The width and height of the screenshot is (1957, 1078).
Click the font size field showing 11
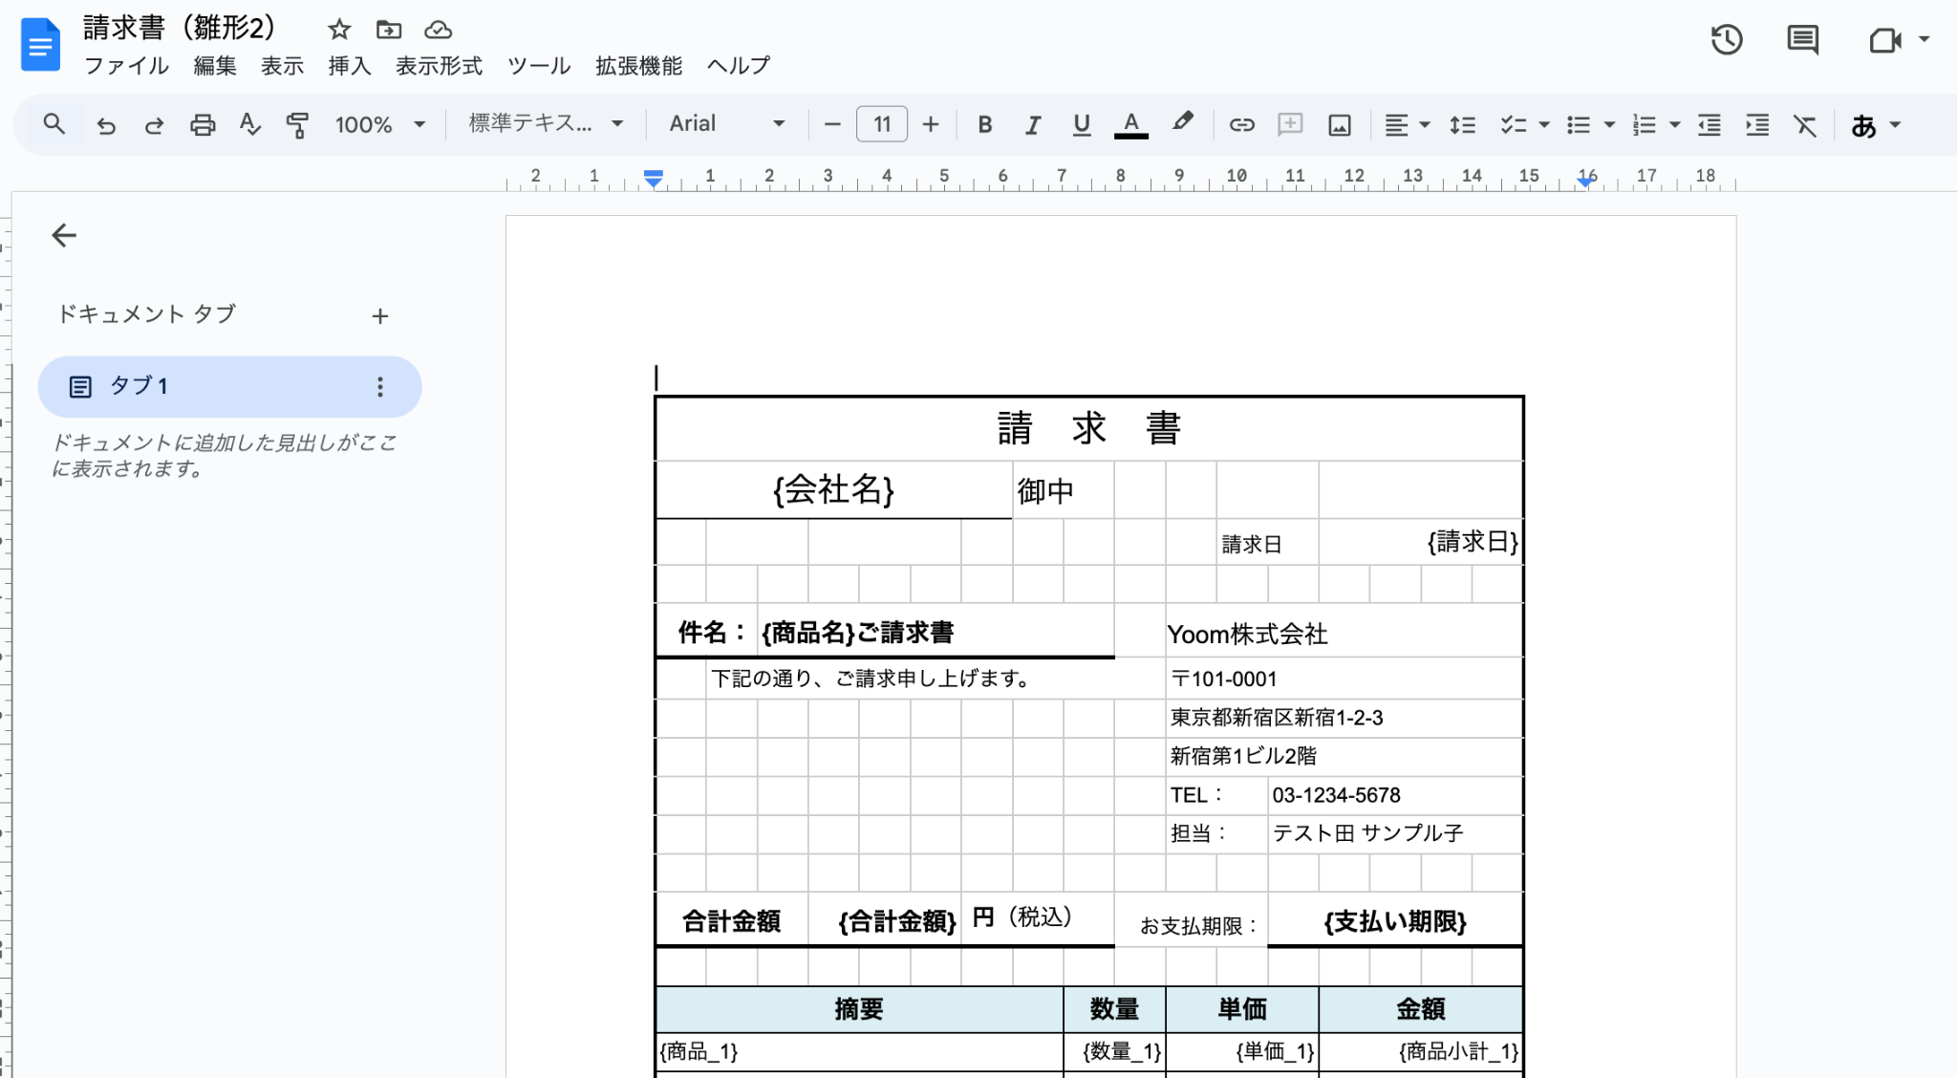pyautogui.click(x=882, y=124)
